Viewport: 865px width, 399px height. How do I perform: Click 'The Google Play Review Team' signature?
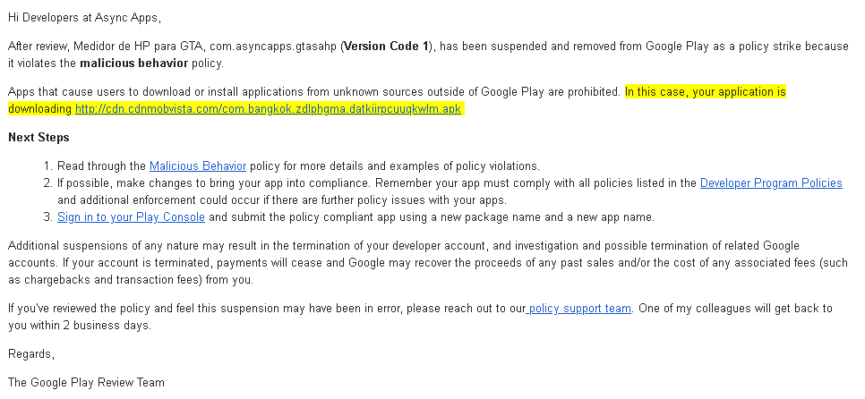pos(86,382)
